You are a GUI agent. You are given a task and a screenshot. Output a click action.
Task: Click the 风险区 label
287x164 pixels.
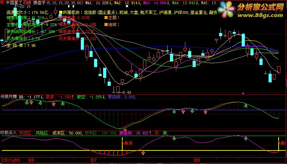[42, 133]
